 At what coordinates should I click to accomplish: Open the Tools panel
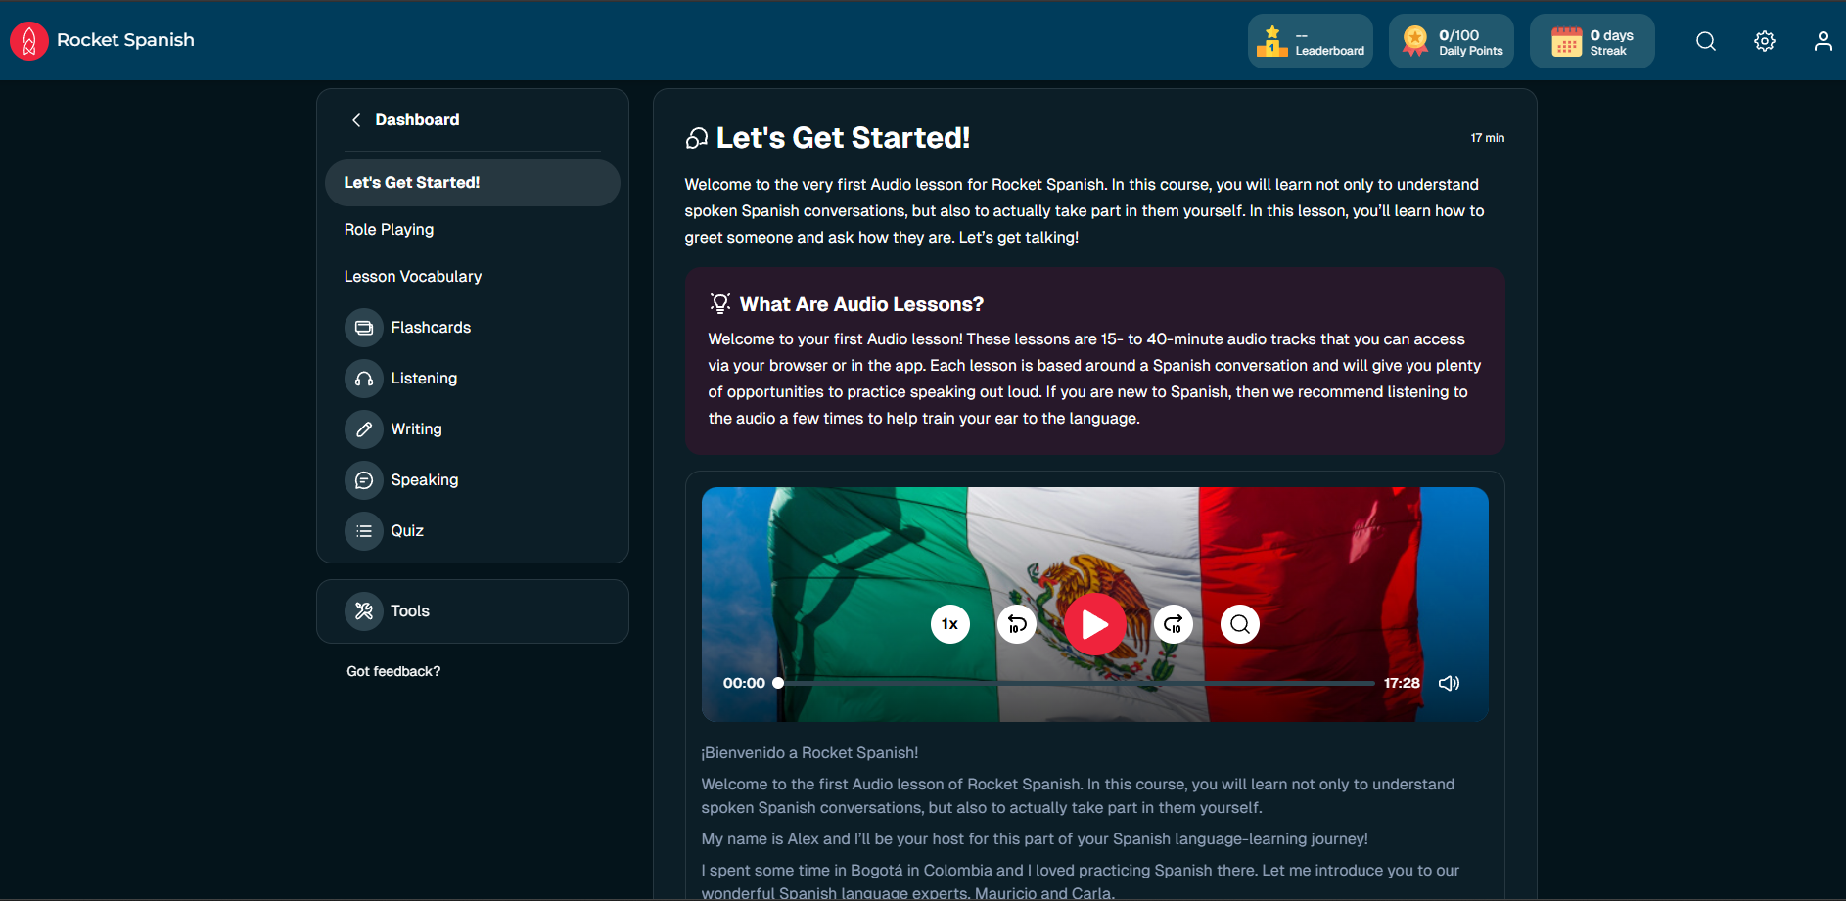click(473, 611)
